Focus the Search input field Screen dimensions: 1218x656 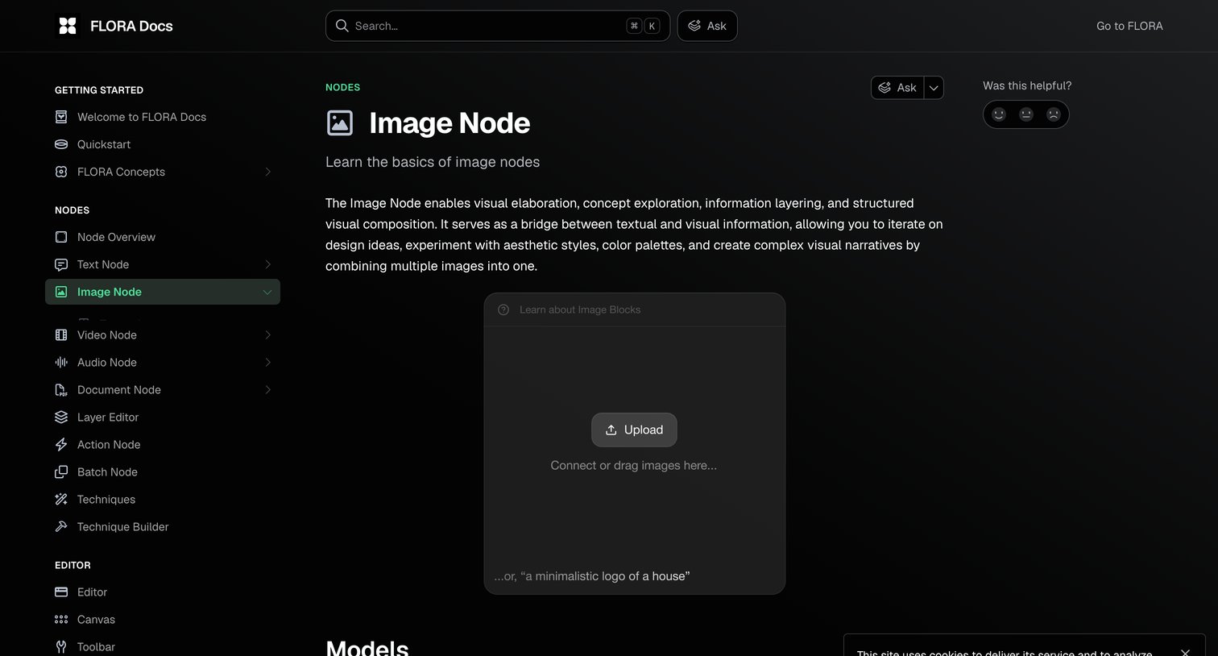(x=498, y=26)
